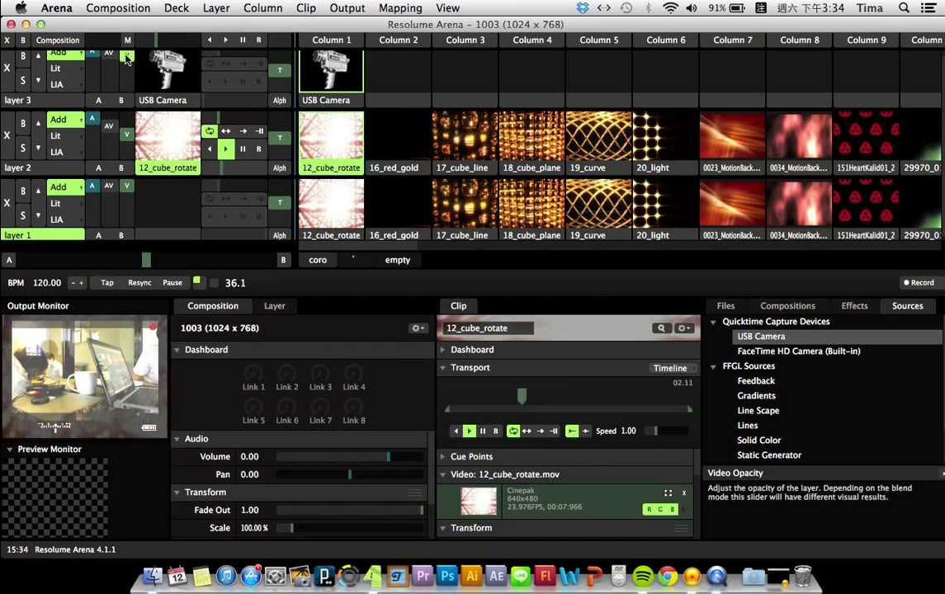This screenshot has width=945, height=594.
Task: Click the BPM Pause button
Action: (x=172, y=282)
